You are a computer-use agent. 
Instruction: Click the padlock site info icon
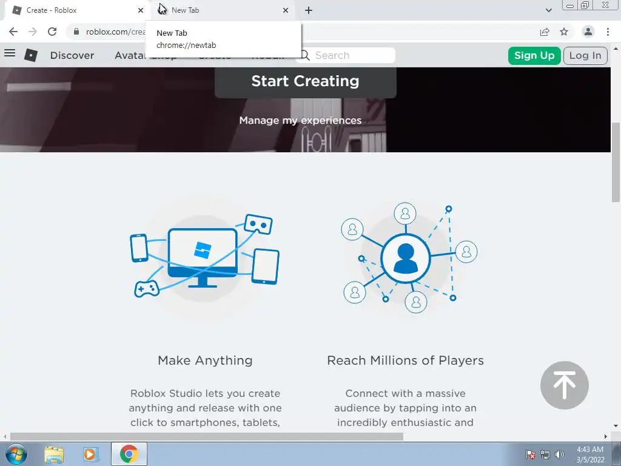pyautogui.click(x=76, y=32)
